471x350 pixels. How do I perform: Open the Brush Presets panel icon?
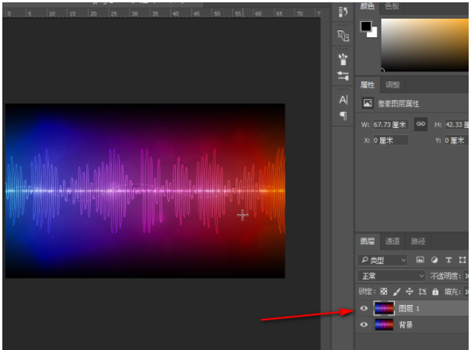343,58
